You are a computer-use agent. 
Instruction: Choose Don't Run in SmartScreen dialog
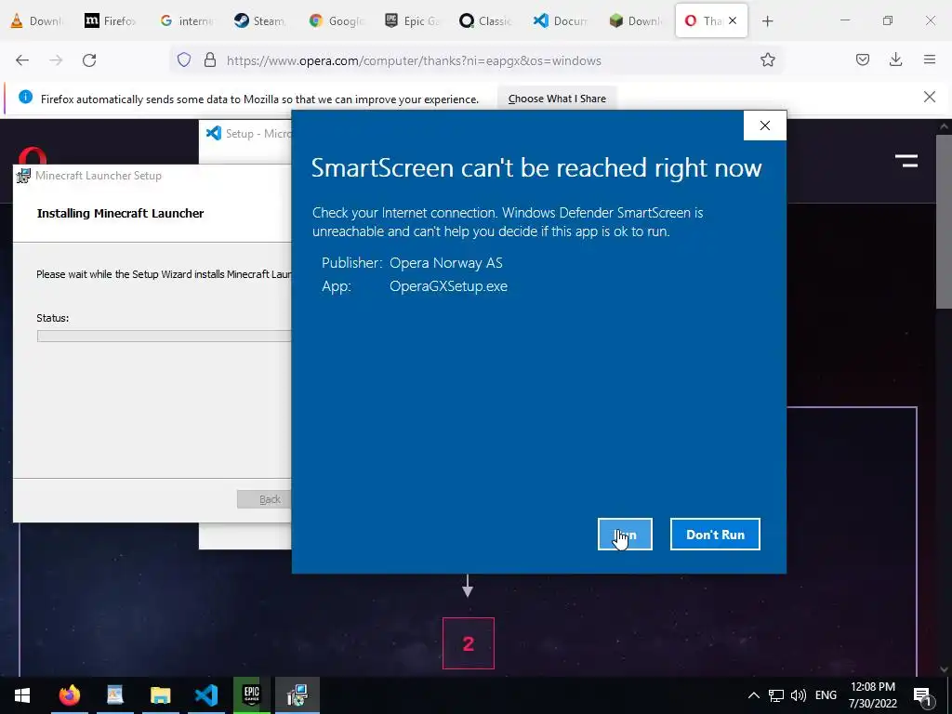pyautogui.click(x=715, y=535)
